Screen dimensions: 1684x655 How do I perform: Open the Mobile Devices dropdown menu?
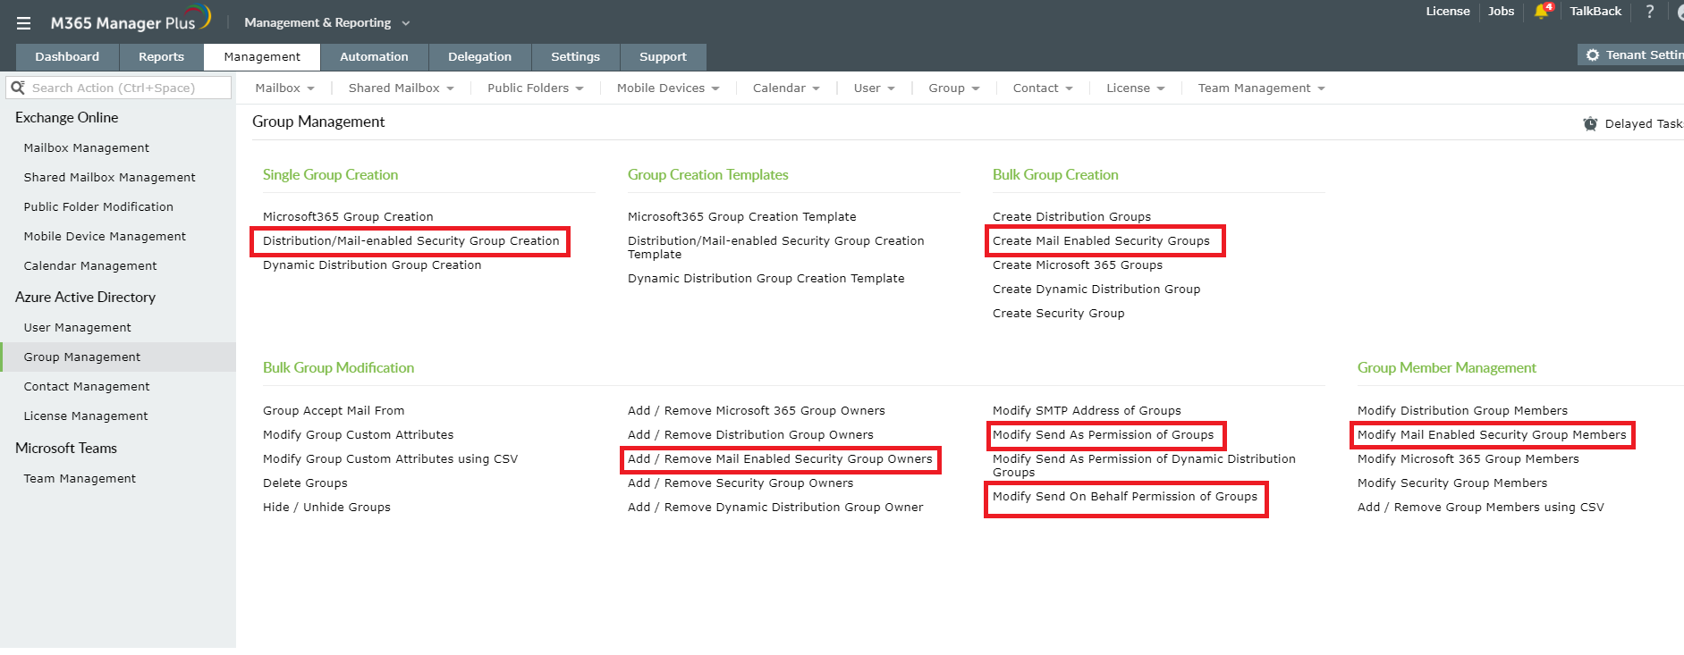(x=668, y=88)
